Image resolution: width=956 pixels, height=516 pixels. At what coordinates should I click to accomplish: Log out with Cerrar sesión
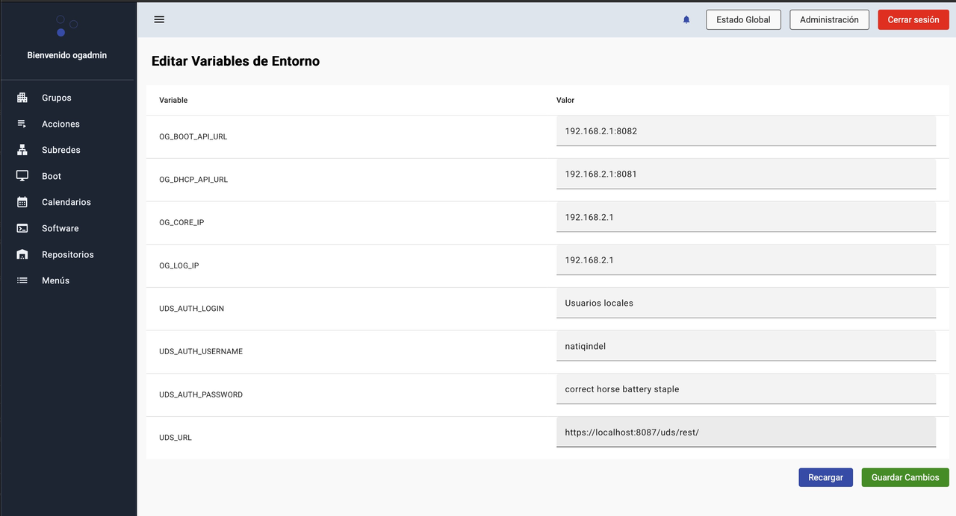[913, 20]
